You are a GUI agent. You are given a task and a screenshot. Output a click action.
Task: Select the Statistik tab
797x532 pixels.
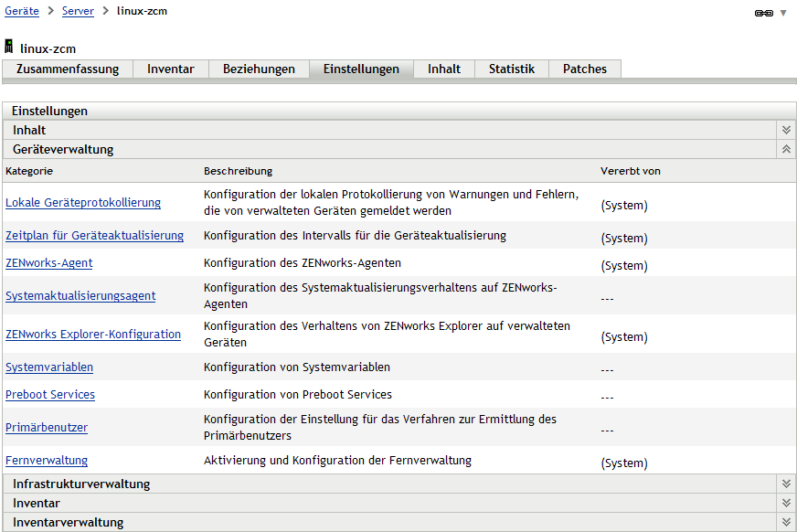[x=511, y=69]
